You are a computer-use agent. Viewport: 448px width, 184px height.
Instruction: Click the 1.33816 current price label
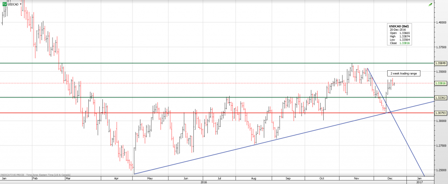[440, 83]
